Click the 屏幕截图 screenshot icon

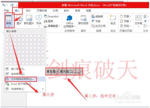(x=46, y=26)
